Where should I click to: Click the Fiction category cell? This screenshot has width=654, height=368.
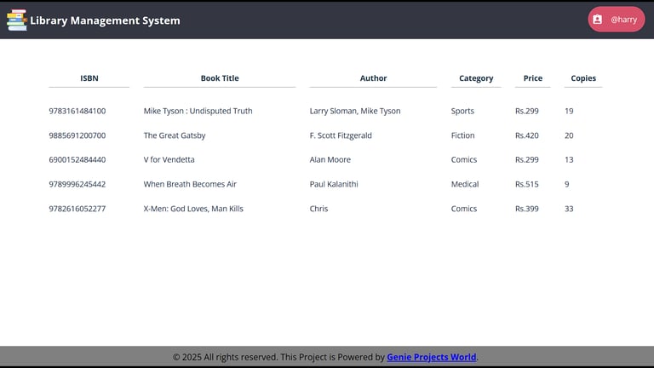click(x=462, y=135)
